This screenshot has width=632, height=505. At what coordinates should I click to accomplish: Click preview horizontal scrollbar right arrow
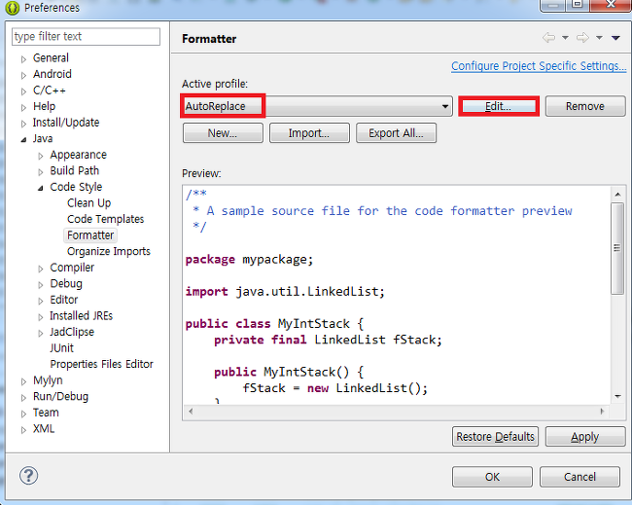click(602, 412)
